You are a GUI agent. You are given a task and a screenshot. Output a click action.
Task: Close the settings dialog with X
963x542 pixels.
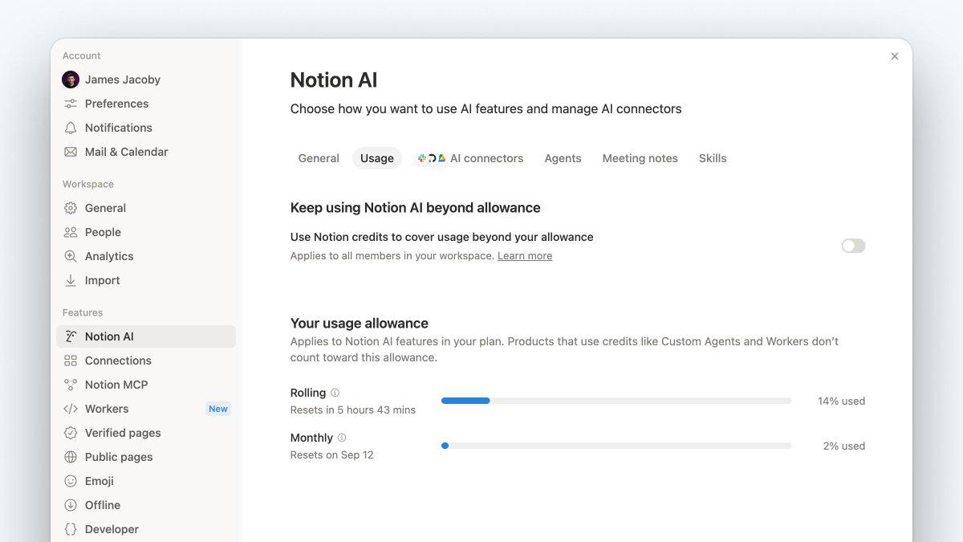pos(895,56)
